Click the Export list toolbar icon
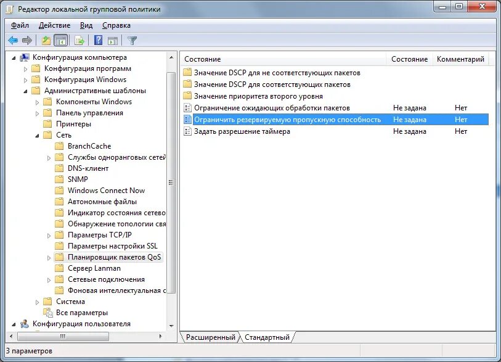Image resolution: width=501 pixels, height=362 pixels. pos(79,41)
